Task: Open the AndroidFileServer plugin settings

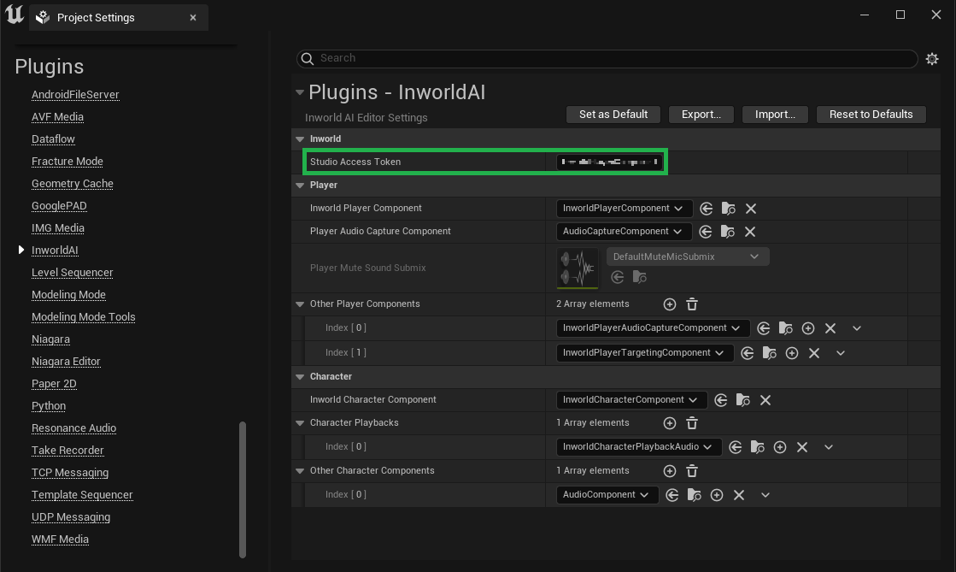Action: coord(75,95)
